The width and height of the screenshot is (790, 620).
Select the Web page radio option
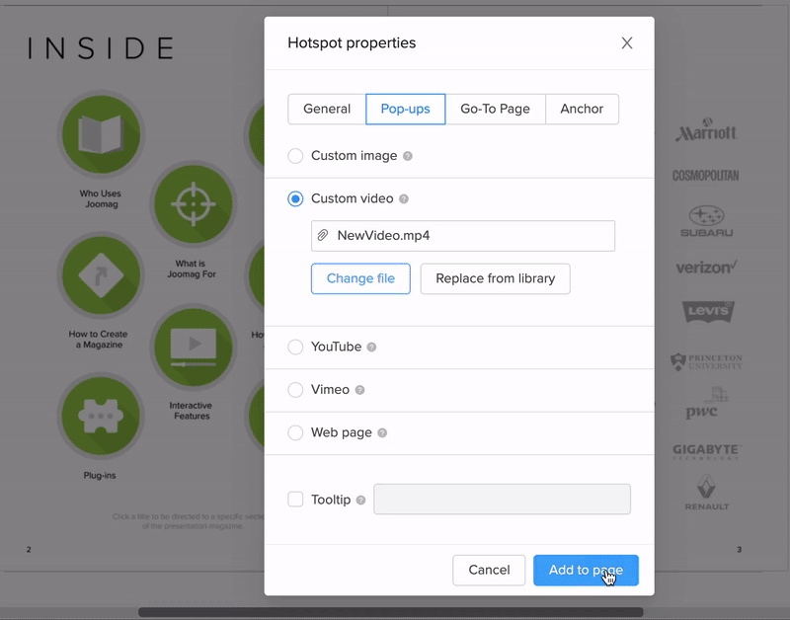point(295,433)
